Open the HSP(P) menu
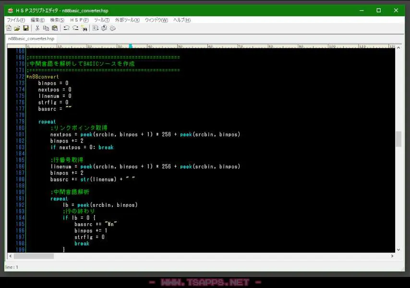This screenshot has width=410, height=288. pyautogui.click(x=79, y=20)
